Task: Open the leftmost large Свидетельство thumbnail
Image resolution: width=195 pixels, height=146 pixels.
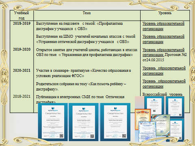Action: [53, 122]
